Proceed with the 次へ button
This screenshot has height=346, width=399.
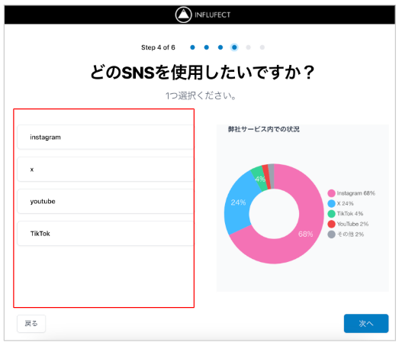[x=366, y=324]
